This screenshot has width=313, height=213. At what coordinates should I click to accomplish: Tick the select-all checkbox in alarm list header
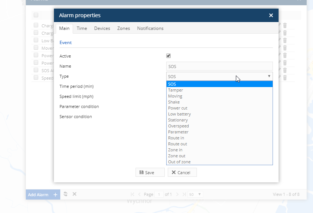(36, 15)
